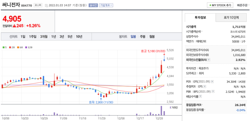This screenshot has width=251, height=121.
Task: Click the 11/09 date on the chart axis
Action: click(63, 119)
